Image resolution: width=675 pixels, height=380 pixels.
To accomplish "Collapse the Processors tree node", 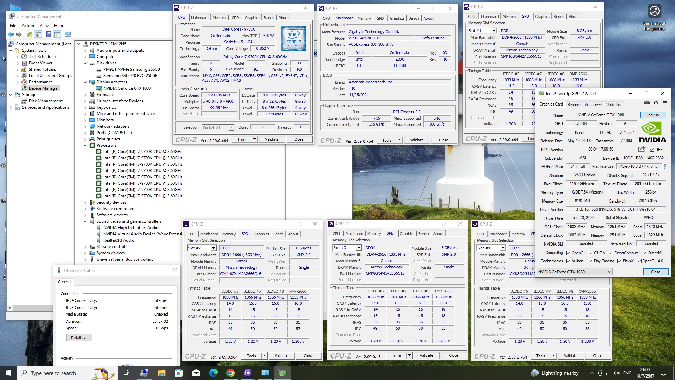I will click(x=85, y=145).
